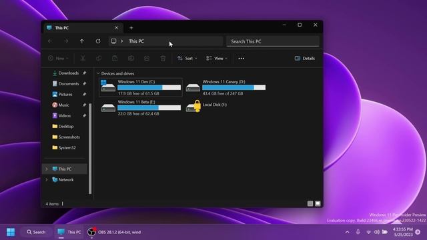The image size is (427, 240).
Task: Unpin Documents using its pin icon
Action: pyautogui.click(x=85, y=83)
